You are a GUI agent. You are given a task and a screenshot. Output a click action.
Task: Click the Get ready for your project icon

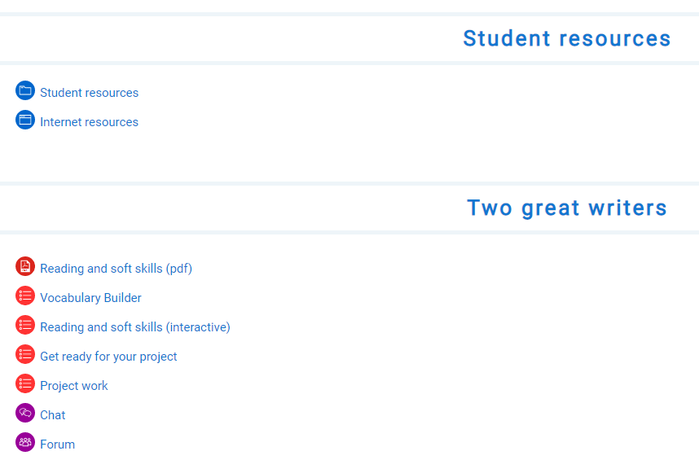pos(24,354)
